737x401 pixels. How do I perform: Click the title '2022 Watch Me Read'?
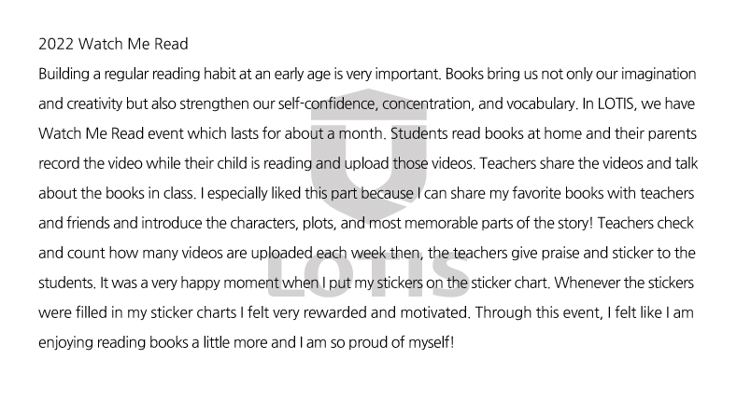(x=113, y=44)
